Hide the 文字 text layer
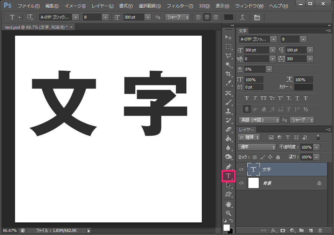 [x=241, y=169]
